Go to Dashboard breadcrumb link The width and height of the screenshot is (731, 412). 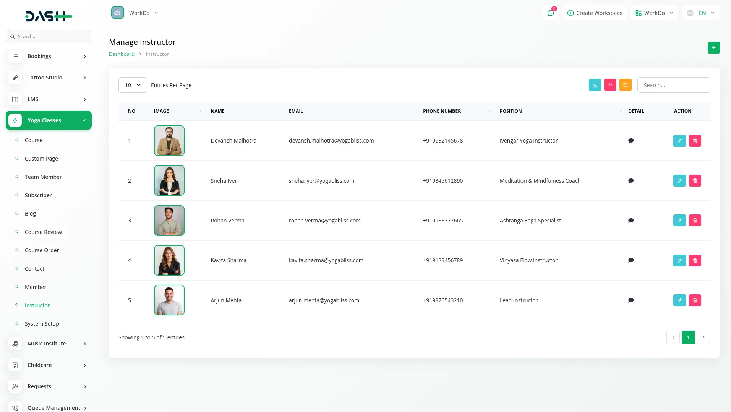click(122, 54)
